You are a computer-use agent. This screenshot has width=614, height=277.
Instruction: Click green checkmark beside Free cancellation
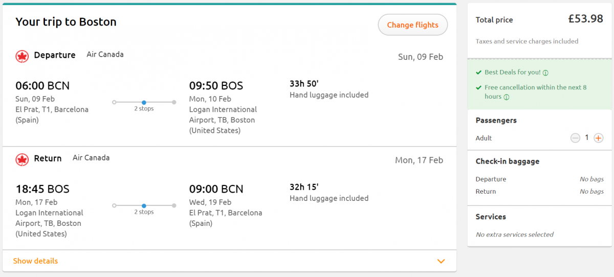[x=478, y=87]
